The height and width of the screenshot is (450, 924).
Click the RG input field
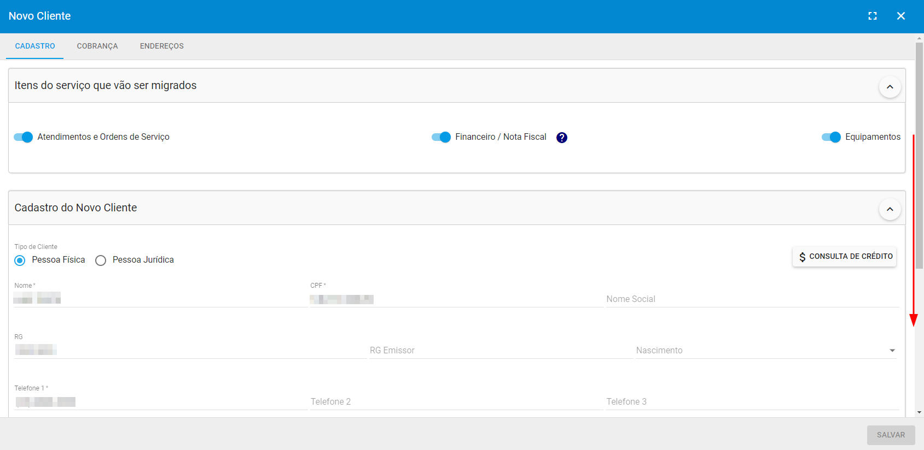[190, 350]
